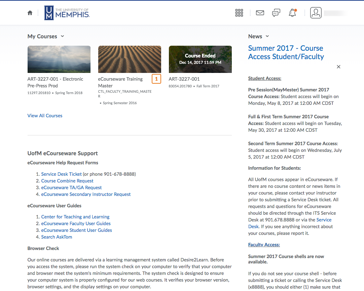Click the orange update badge on eCourseware Training

(156, 79)
